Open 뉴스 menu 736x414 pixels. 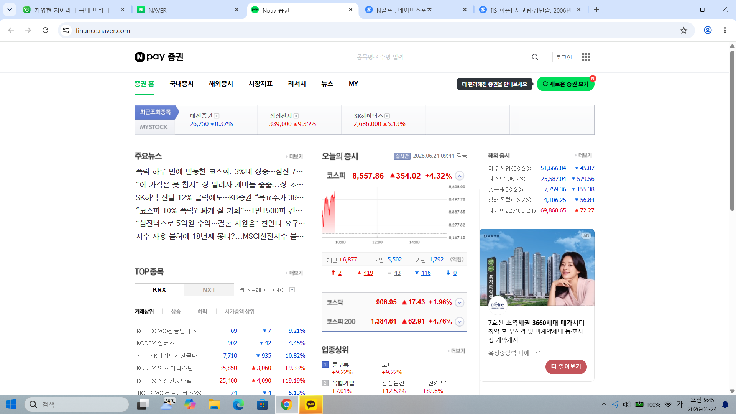[327, 84]
